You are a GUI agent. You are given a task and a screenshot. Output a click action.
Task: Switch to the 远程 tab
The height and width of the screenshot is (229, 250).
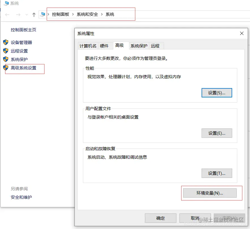(156, 45)
